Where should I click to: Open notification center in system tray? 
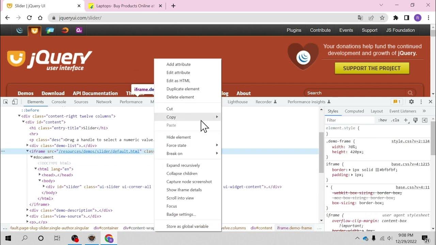click(425, 238)
